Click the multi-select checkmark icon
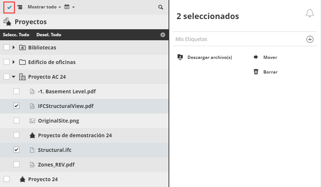Viewport: 321px width, 187px height. (9, 7)
